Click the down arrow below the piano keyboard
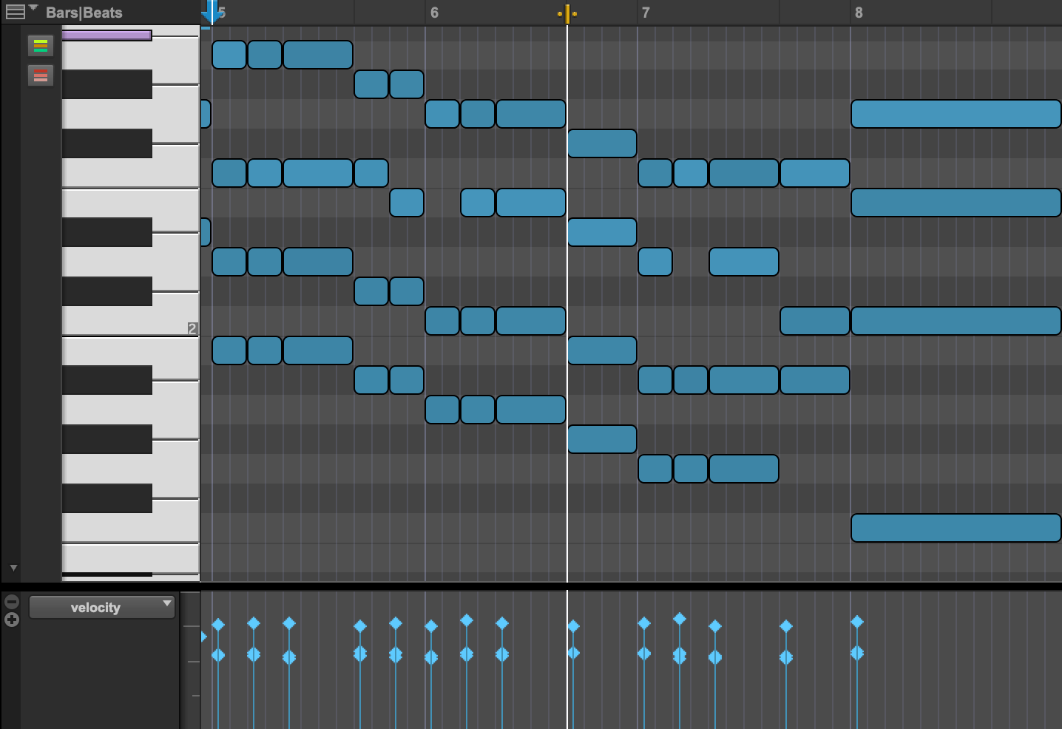This screenshot has height=729, width=1062. click(x=13, y=568)
